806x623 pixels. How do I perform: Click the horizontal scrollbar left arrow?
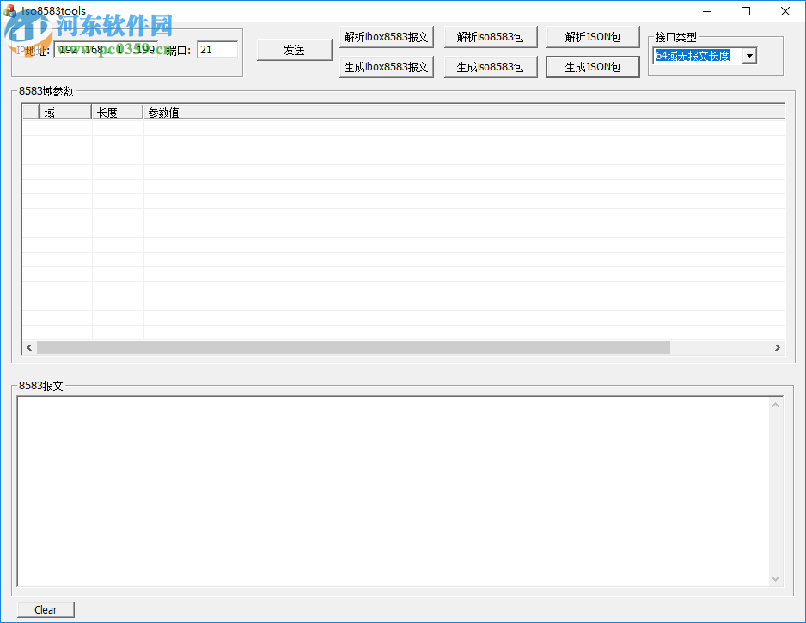[29, 347]
